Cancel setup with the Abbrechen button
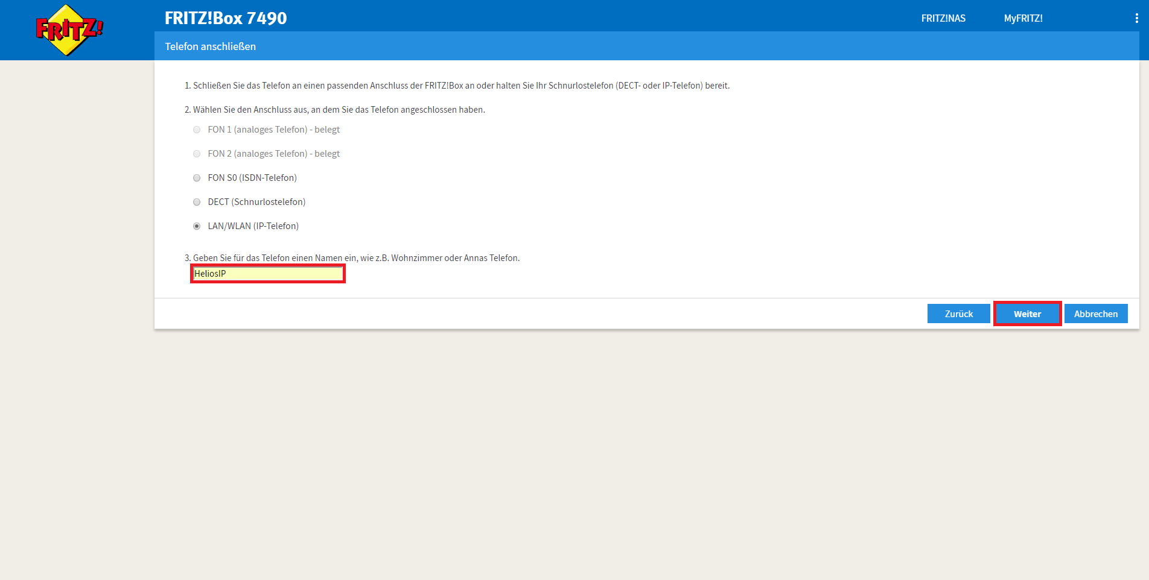The height and width of the screenshot is (580, 1149). tap(1095, 314)
